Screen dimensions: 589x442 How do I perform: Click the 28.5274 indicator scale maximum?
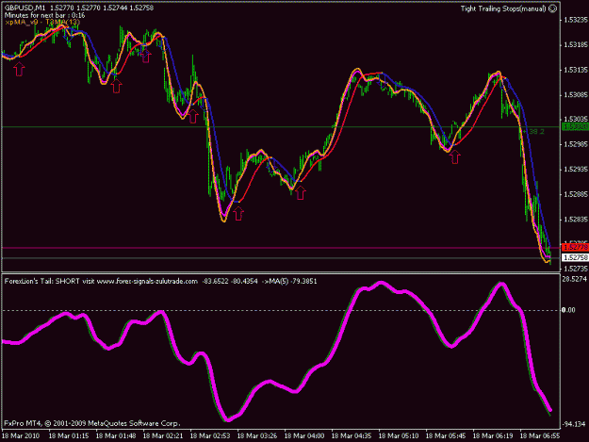574,279
